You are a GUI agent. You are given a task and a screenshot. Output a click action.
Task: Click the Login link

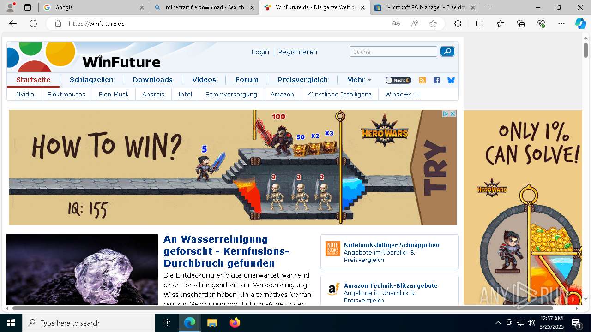click(260, 52)
